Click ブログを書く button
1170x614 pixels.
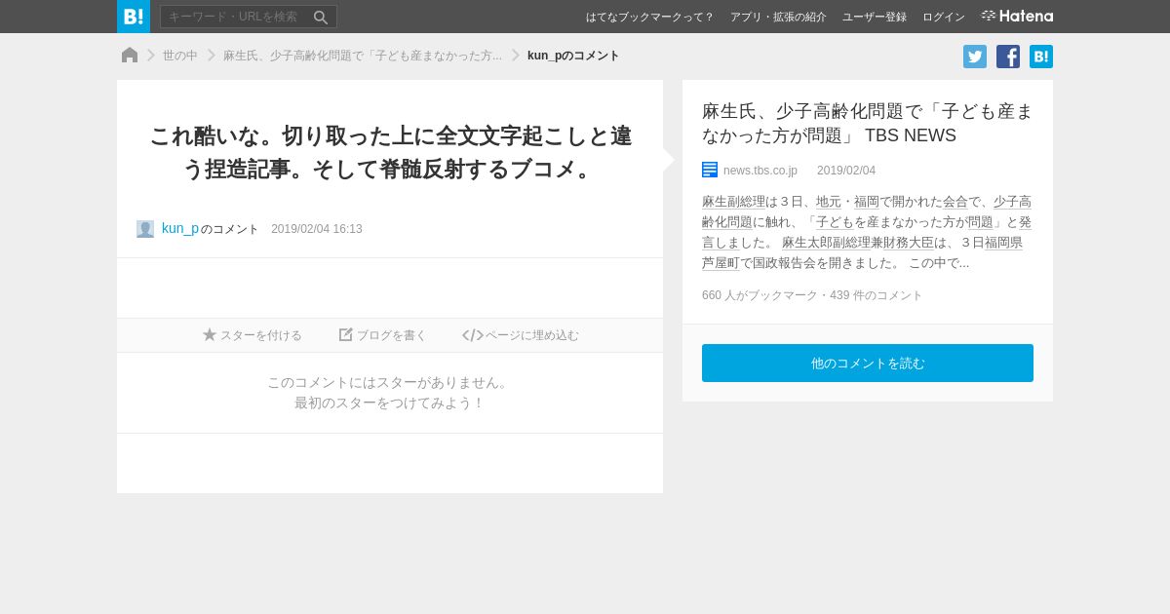(x=383, y=335)
